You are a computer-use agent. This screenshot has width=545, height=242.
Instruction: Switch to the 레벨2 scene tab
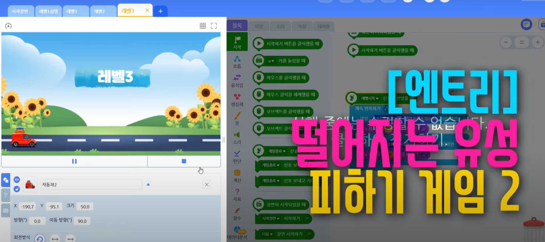coord(103,11)
